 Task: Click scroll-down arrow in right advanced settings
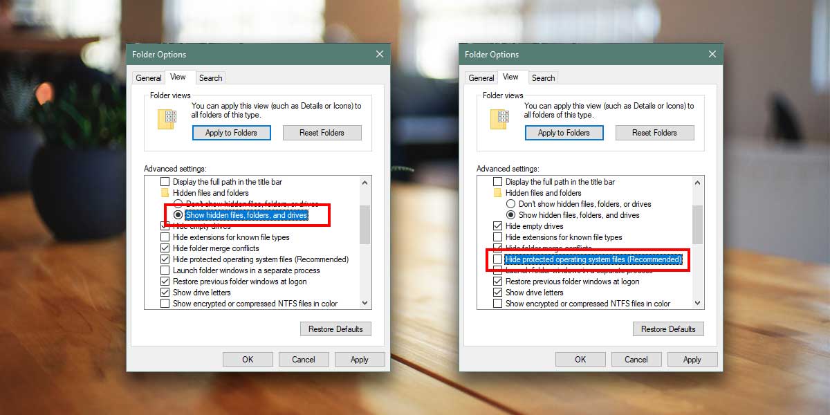[x=698, y=303]
